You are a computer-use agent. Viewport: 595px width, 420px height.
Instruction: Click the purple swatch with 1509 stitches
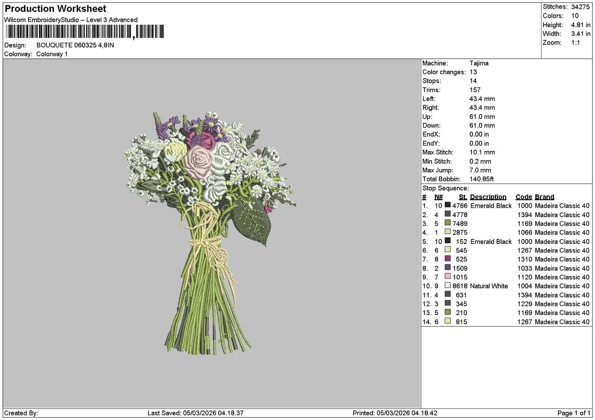click(448, 267)
